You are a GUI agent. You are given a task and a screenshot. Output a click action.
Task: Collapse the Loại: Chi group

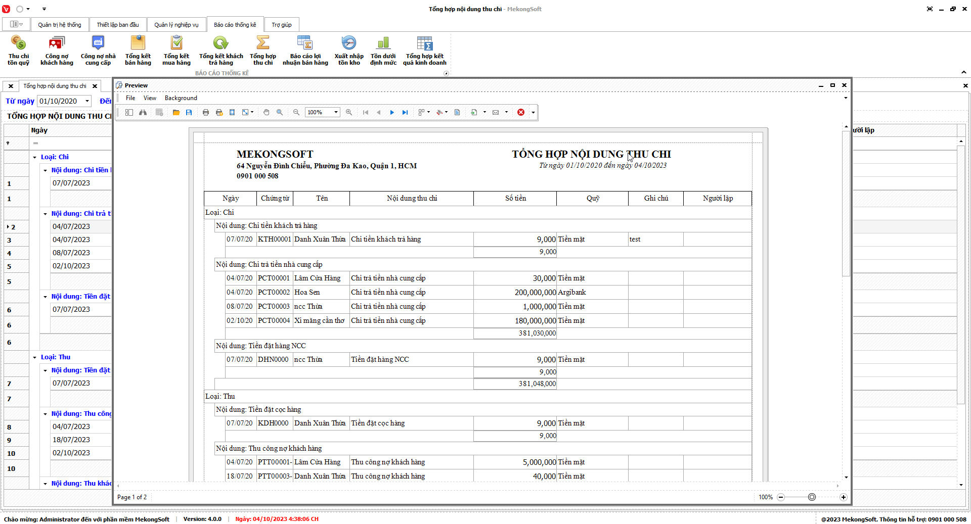[x=35, y=157]
